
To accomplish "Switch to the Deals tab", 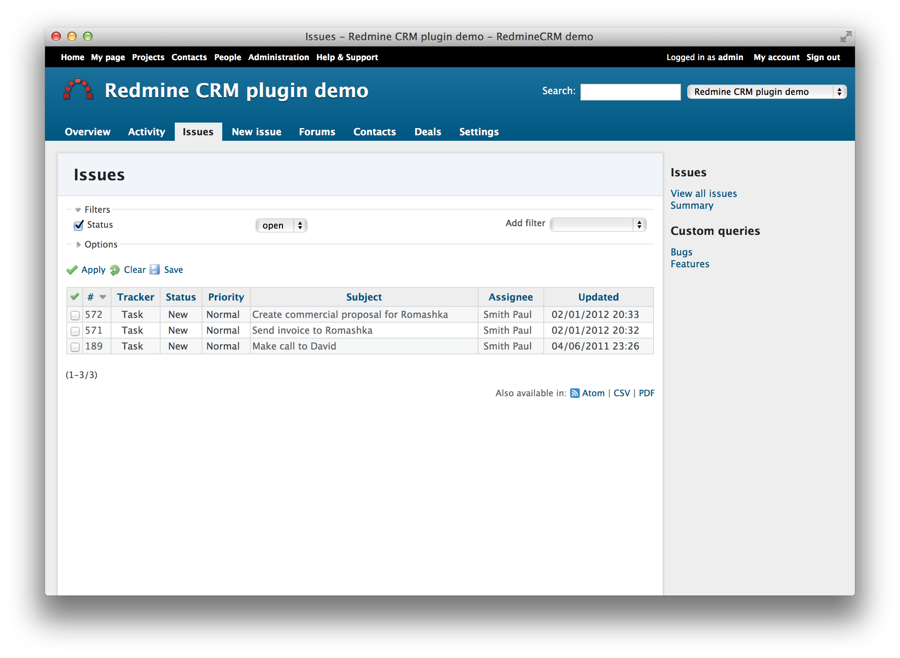I will click(x=427, y=132).
